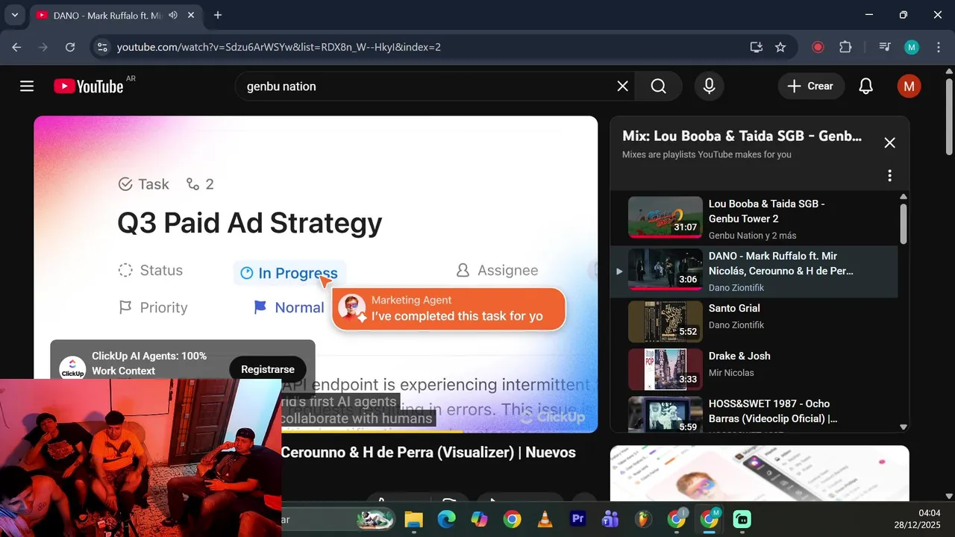
Task: Open Copilot from taskbar
Action: coord(479,519)
